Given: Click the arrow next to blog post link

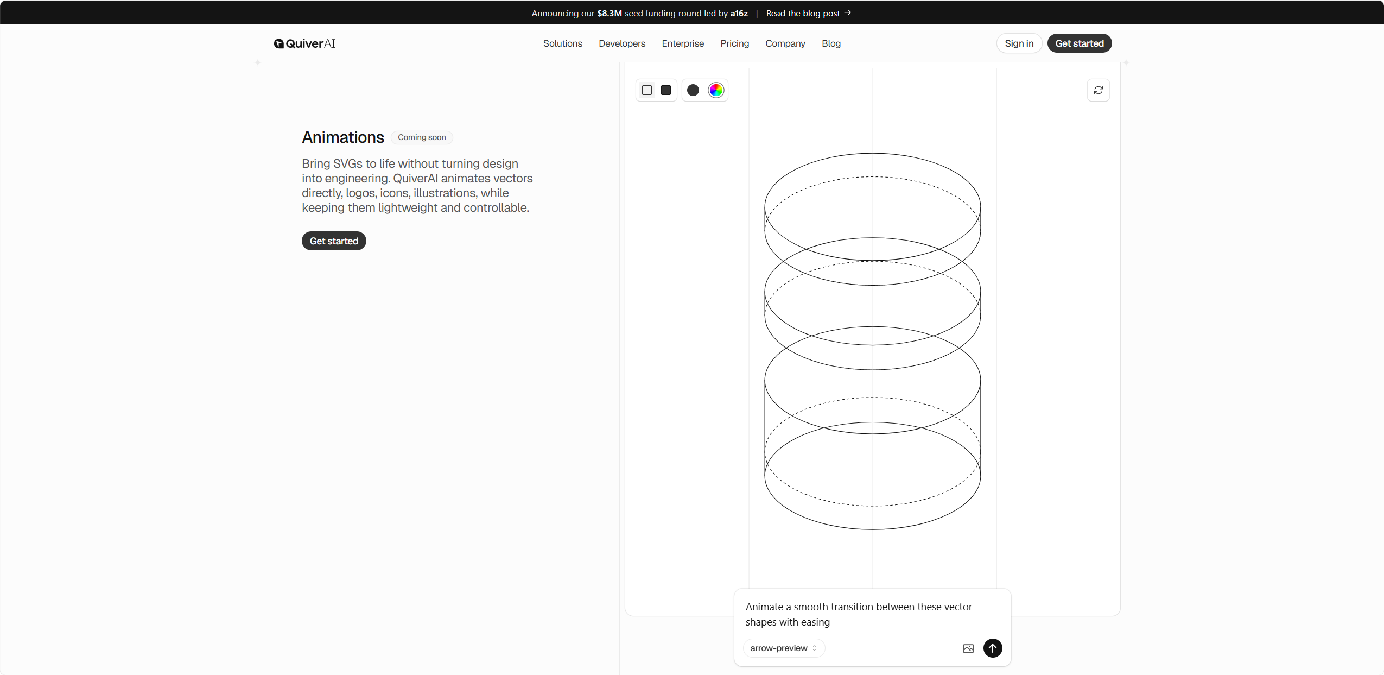Looking at the screenshot, I should coord(848,12).
